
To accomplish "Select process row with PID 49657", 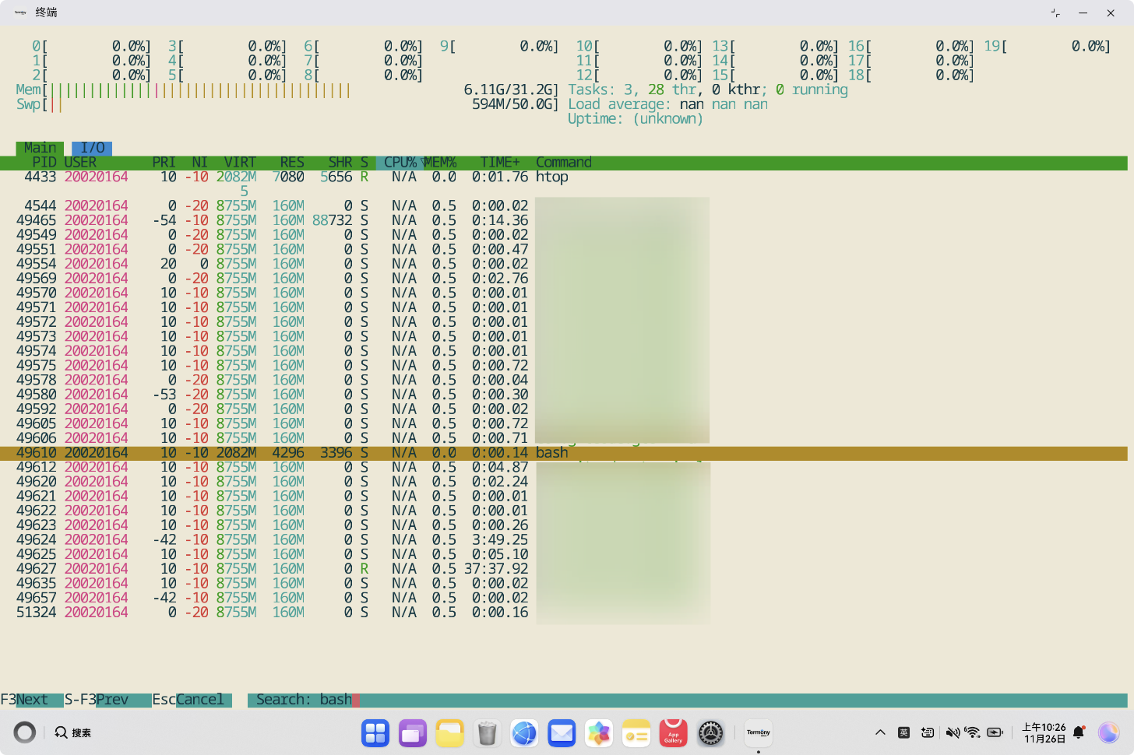I will tap(564, 598).
